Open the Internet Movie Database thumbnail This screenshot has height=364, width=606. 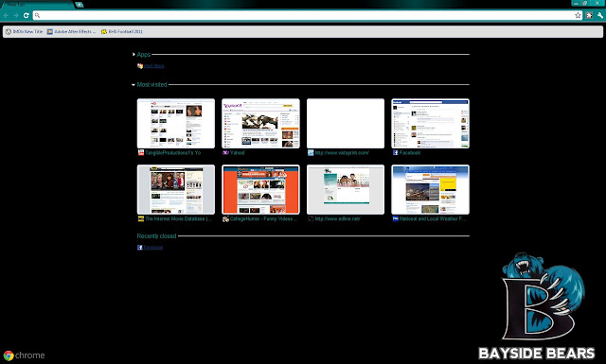tap(176, 189)
